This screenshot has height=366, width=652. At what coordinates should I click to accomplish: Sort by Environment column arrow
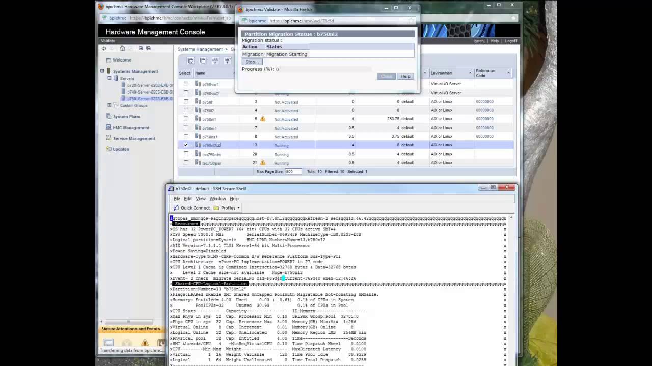(470, 73)
